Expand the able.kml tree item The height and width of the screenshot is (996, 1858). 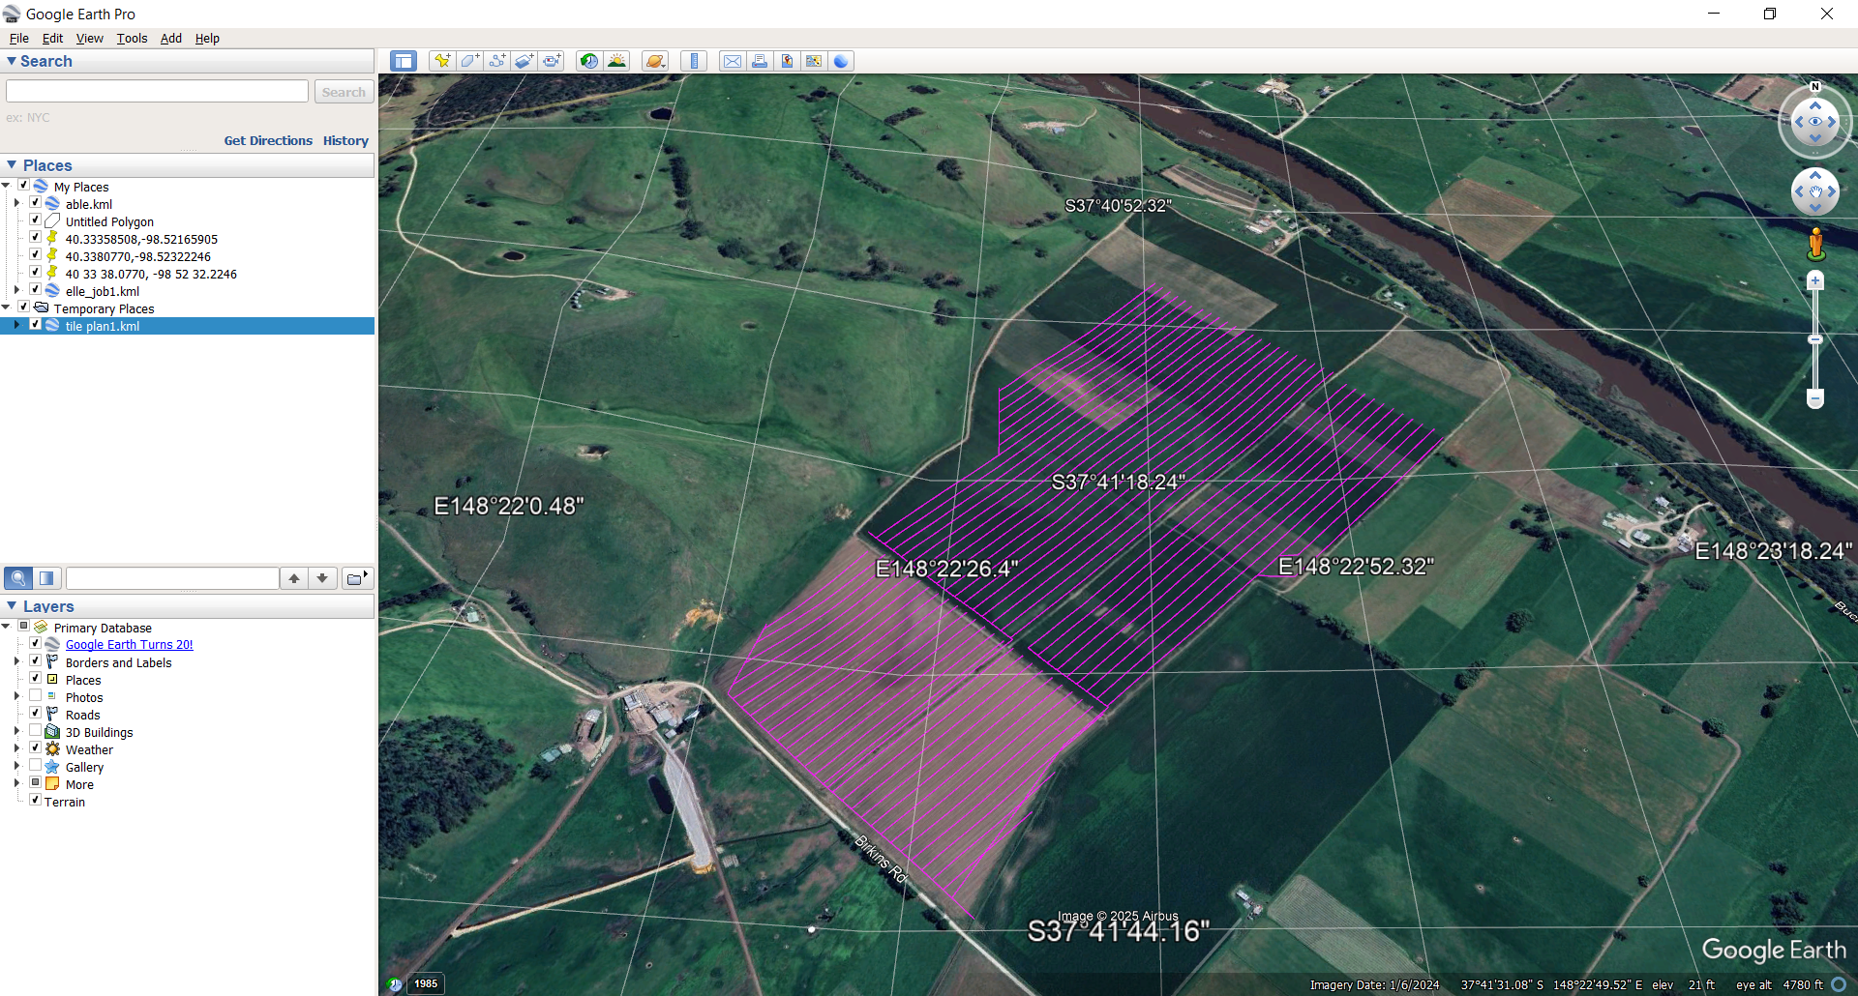click(x=16, y=203)
